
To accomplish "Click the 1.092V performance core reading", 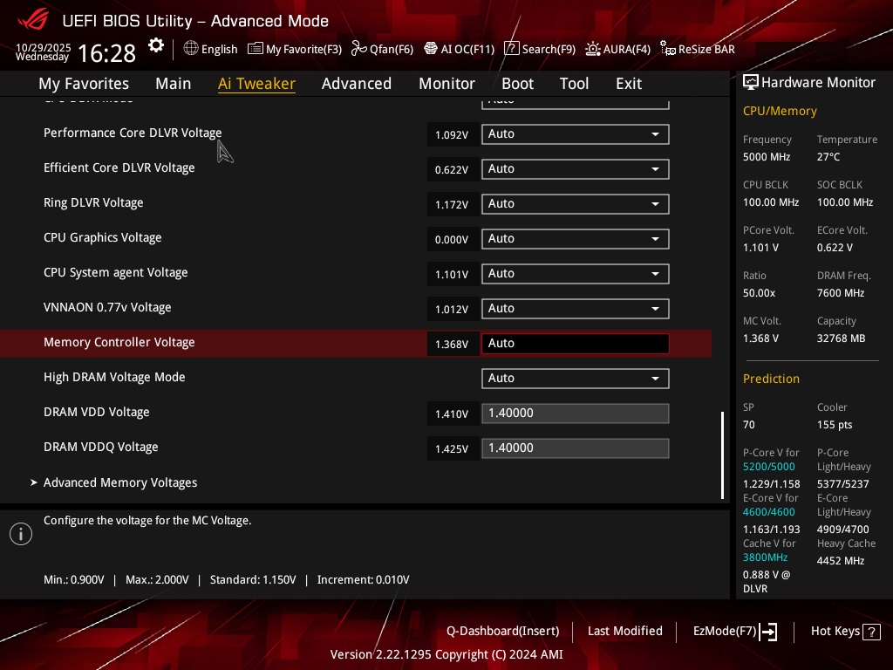I will coord(452,135).
